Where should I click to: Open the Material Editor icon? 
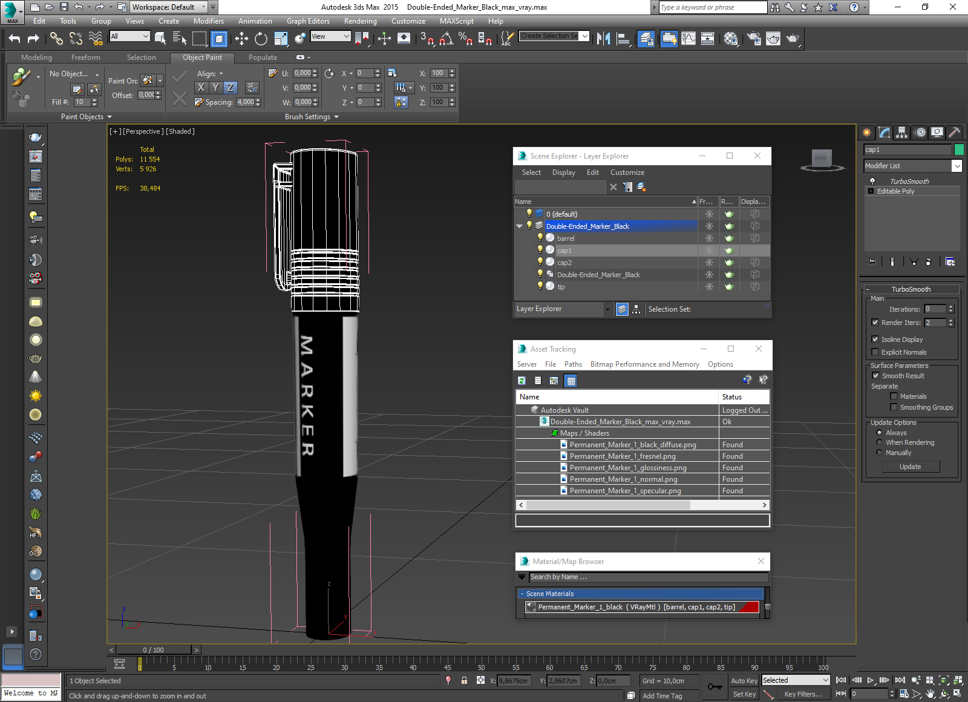(x=731, y=39)
